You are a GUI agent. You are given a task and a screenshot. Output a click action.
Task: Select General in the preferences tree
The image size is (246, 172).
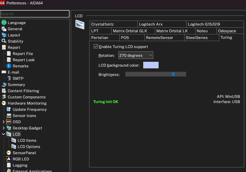click(15, 29)
